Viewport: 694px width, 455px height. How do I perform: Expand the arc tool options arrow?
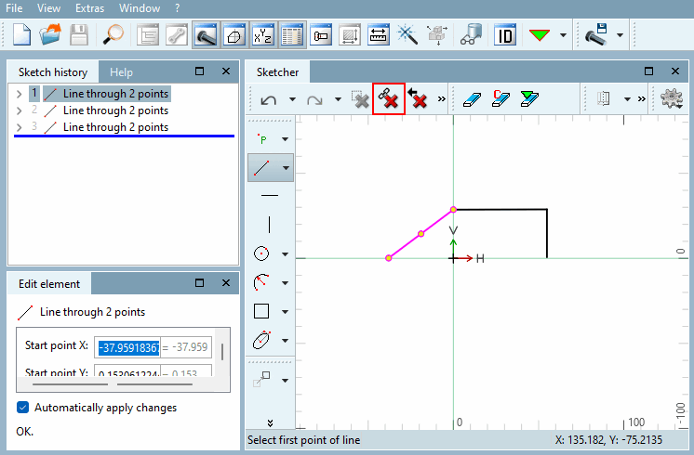[286, 282]
